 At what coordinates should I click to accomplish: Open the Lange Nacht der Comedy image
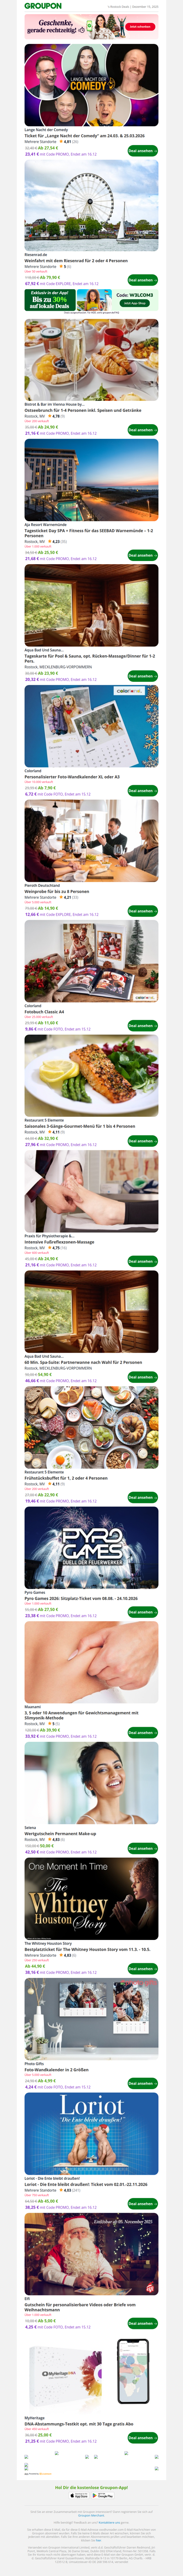pos(91,85)
